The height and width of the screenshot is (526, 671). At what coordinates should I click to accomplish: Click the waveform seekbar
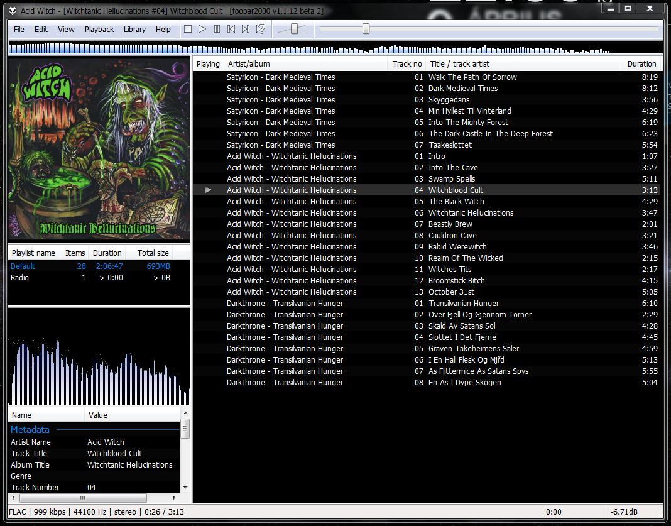pyautogui.click(x=335, y=47)
